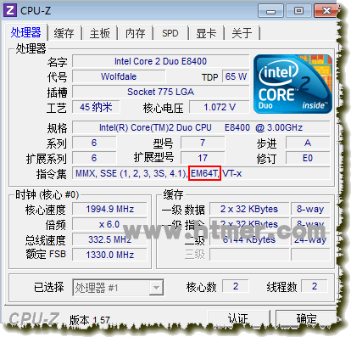Click the CPU-Z app icon in title bar
The height and width of the screenshot is (337, 351).
[x=10, y=10]
